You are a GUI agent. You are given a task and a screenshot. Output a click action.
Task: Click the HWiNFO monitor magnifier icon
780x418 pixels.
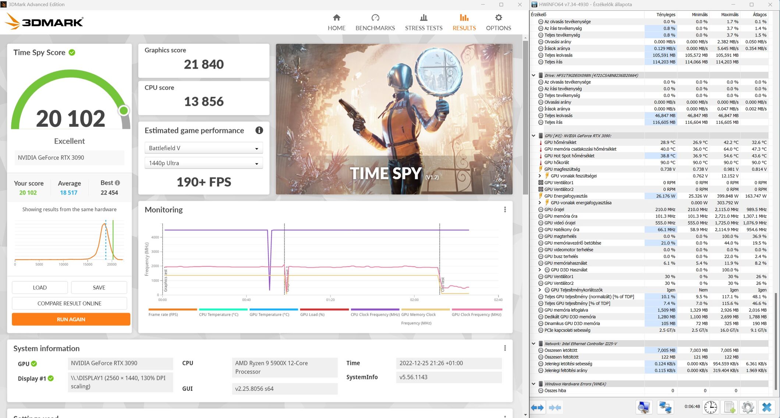point(644,407)
